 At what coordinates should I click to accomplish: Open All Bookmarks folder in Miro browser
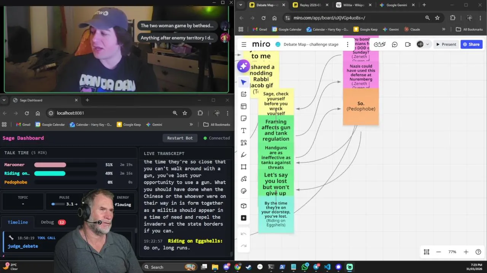click(469, 29)
